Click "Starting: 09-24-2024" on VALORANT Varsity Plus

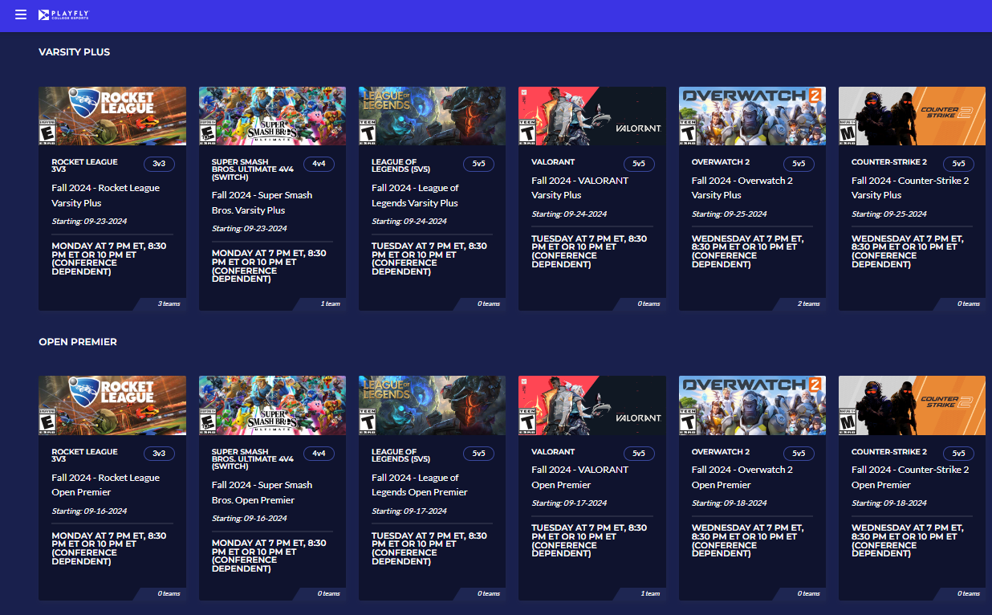tap(569, 214)
